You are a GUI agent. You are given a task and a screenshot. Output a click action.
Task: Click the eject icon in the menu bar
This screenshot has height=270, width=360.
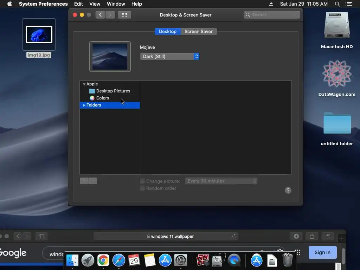[271, 4]
